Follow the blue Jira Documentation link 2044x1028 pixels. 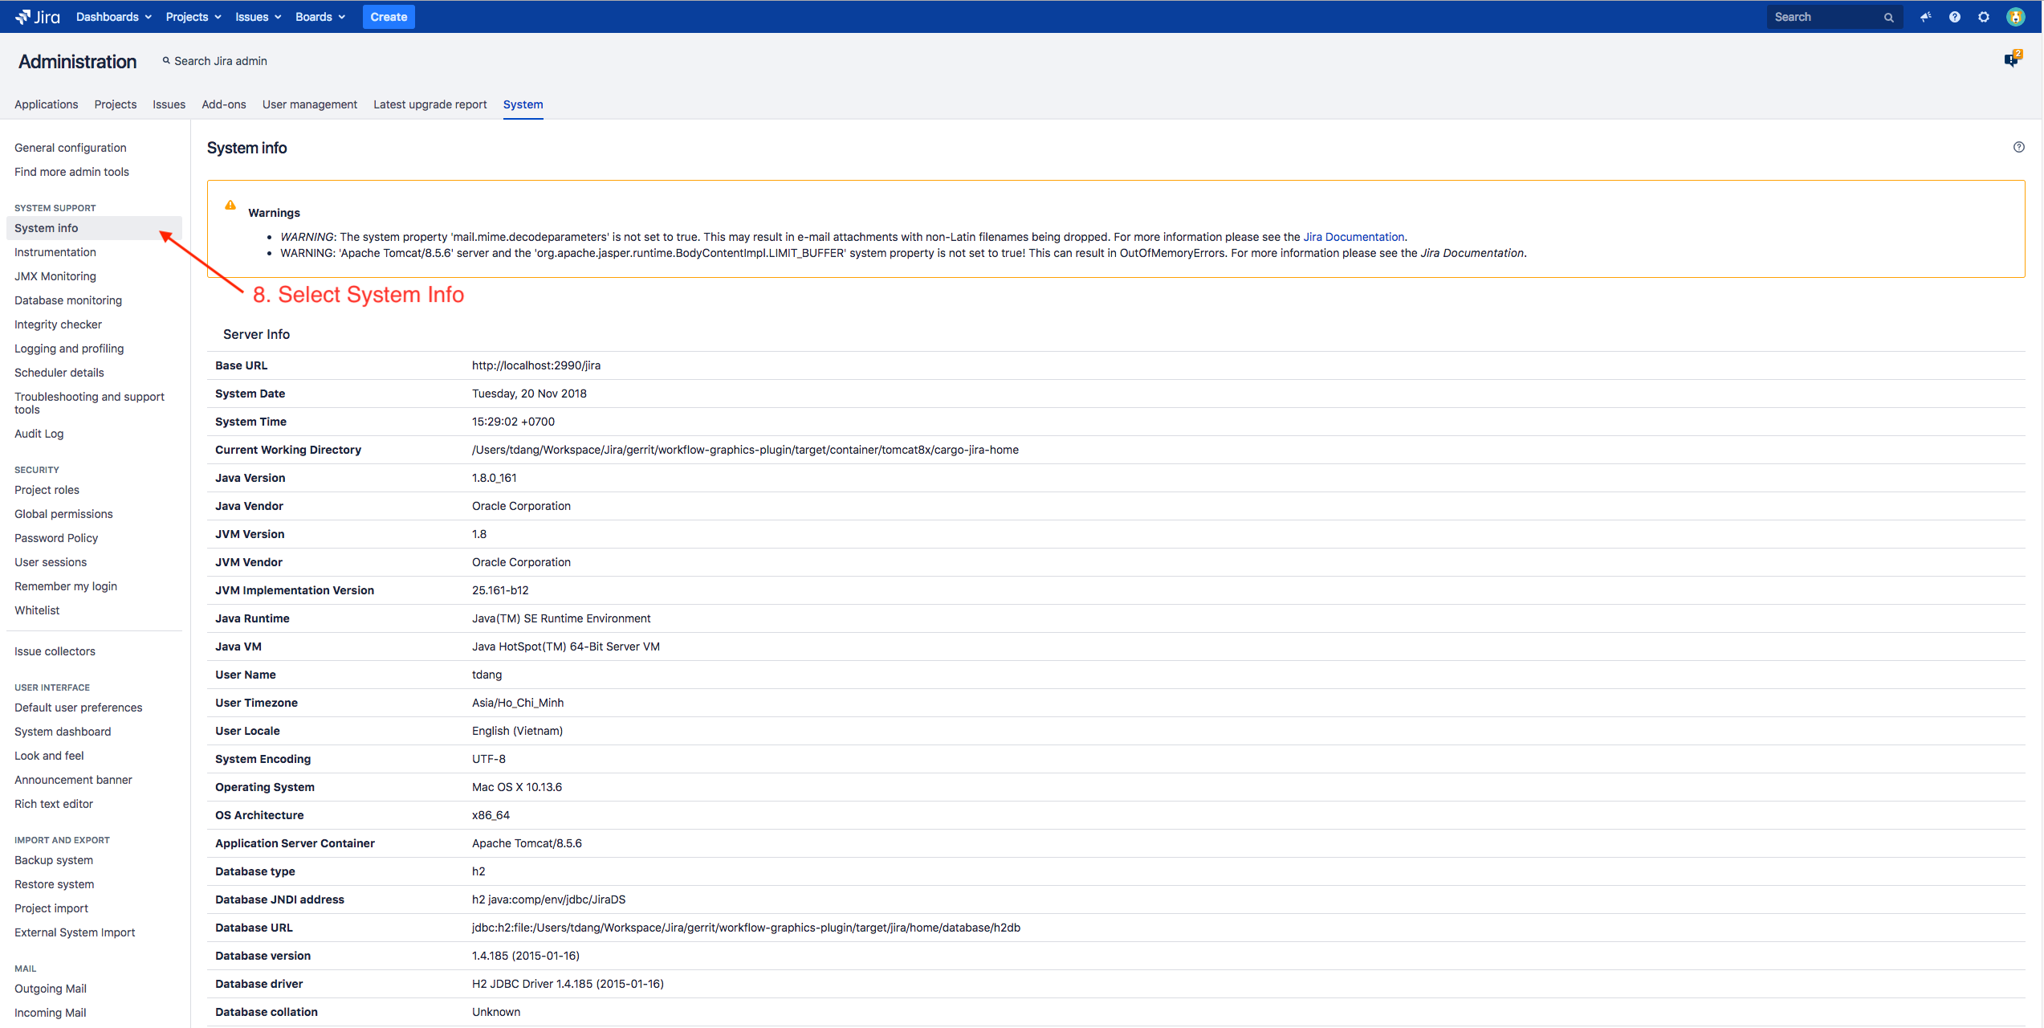pos(1354,237)
